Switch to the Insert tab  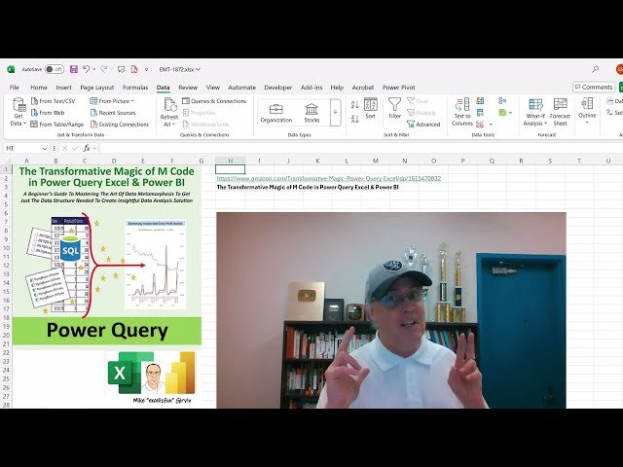click(x=63, y=88)
